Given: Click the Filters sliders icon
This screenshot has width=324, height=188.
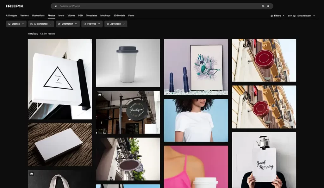Looking at the screenshot, I should (x=272, y=16).
